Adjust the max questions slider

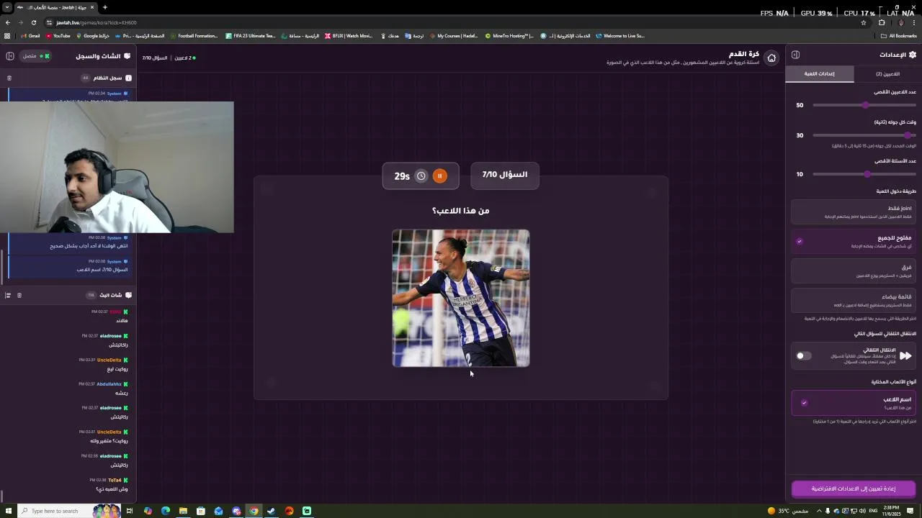coord(864,174)
